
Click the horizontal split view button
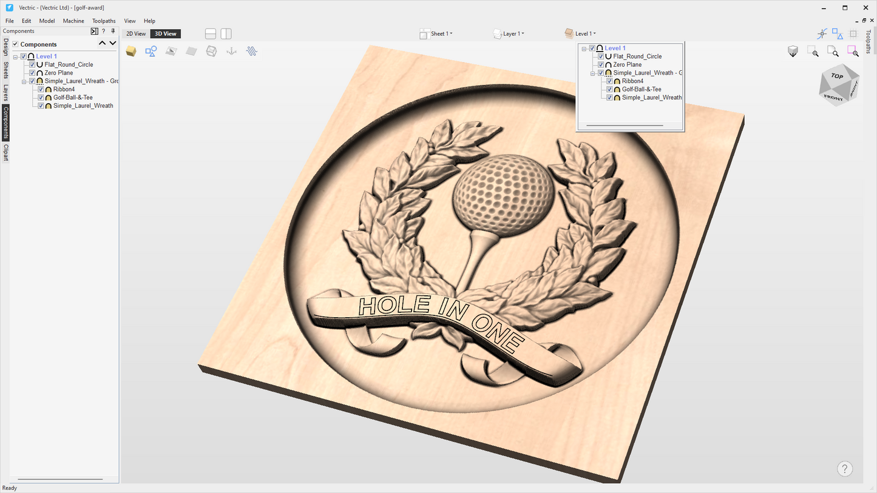210,33
